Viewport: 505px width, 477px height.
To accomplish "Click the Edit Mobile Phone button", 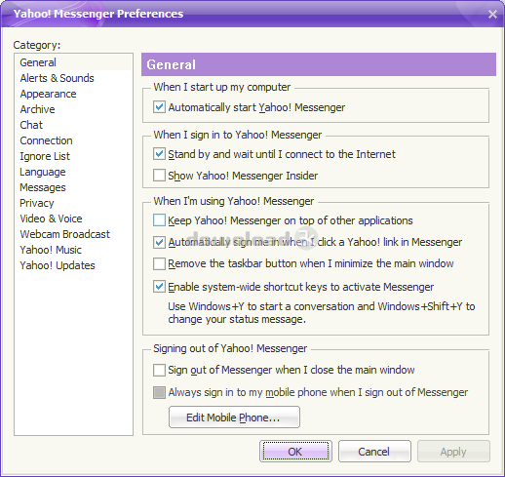I will click(x=234, y=417).
